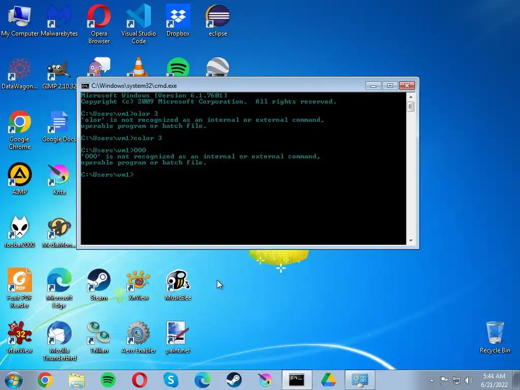Maximize the cmd.exe window

point(390,86)
